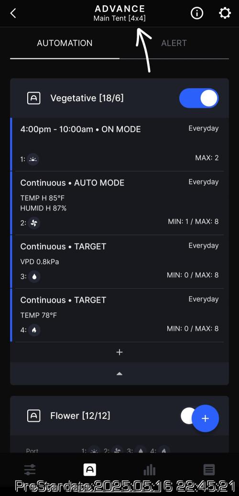Open the data chart icon in bottom bar
239x496 pixels.
(149, 470)
